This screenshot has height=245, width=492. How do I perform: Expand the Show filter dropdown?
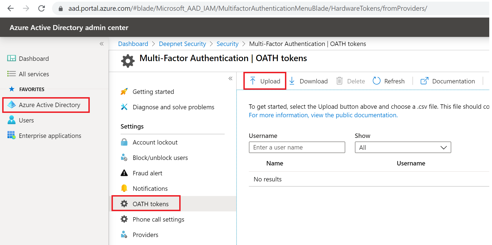403,148
